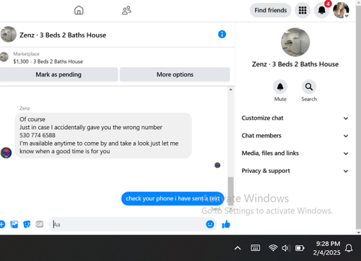
Task: Expand Media, files and links section
Action: pos(295,153)
